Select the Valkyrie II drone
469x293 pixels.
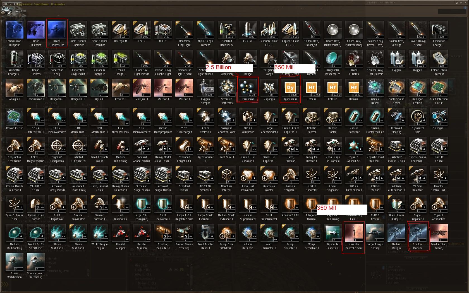(x=142, y=90)
